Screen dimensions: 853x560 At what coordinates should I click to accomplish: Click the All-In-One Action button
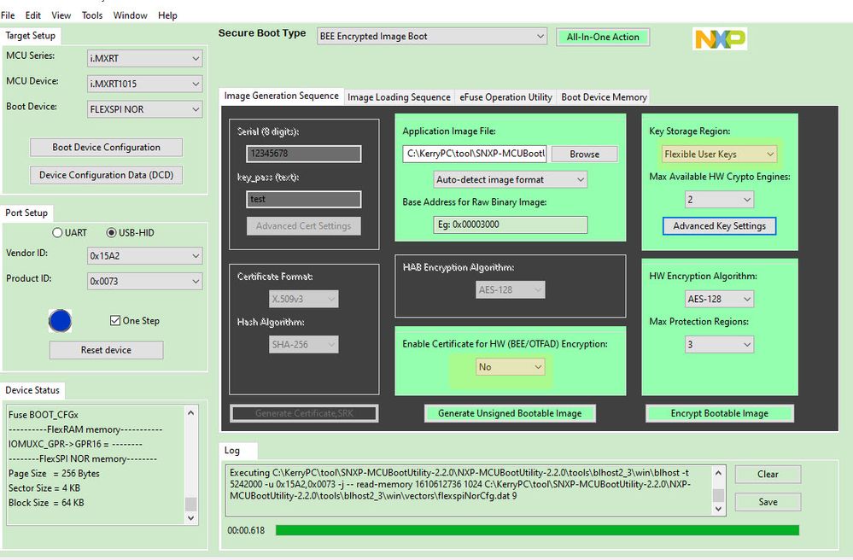click(603, 37)
